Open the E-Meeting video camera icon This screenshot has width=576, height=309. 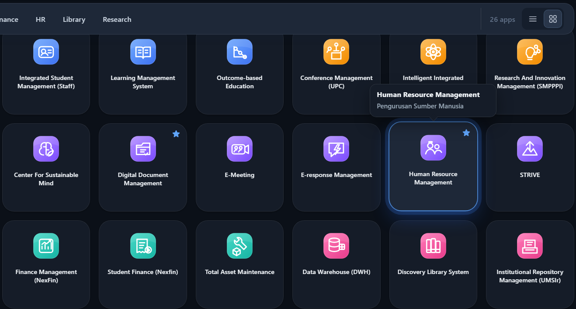click(x=239, y=149)
